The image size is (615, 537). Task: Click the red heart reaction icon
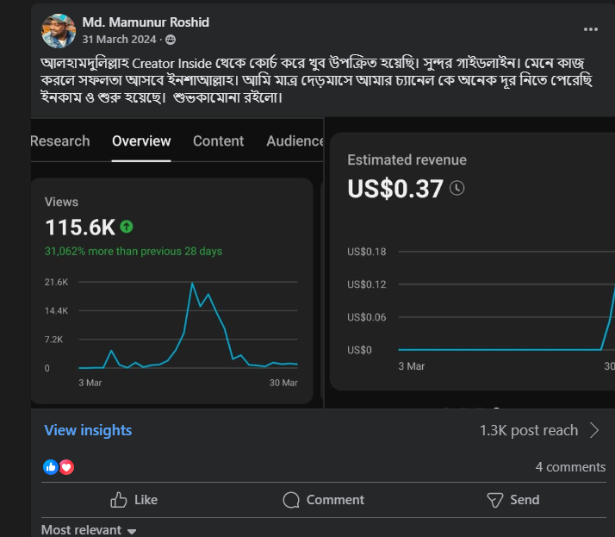[66, 467]
